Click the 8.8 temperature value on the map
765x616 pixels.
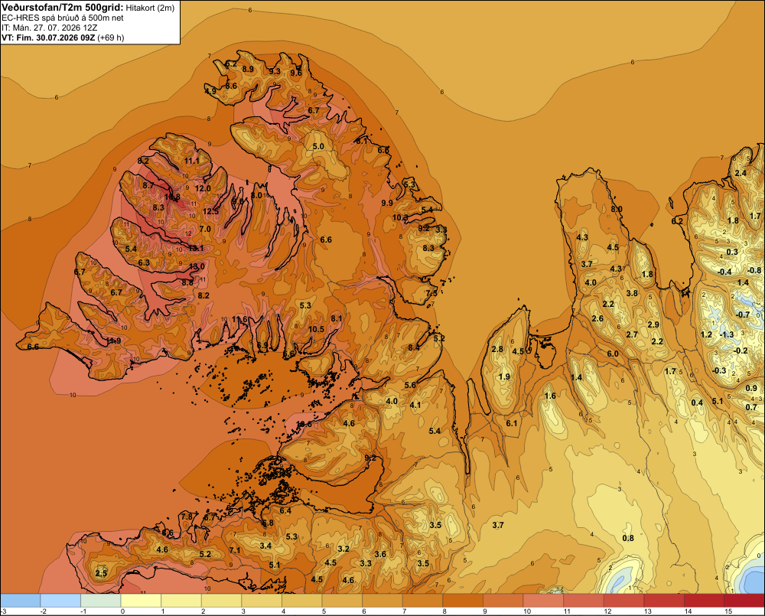click(187, 282)
